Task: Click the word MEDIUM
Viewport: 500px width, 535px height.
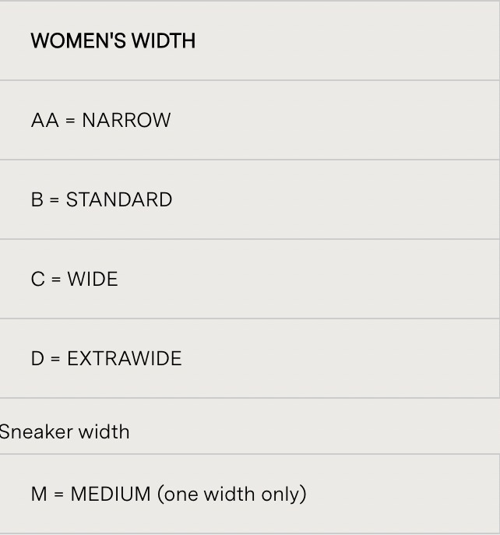Action: (x=111, y=494)
